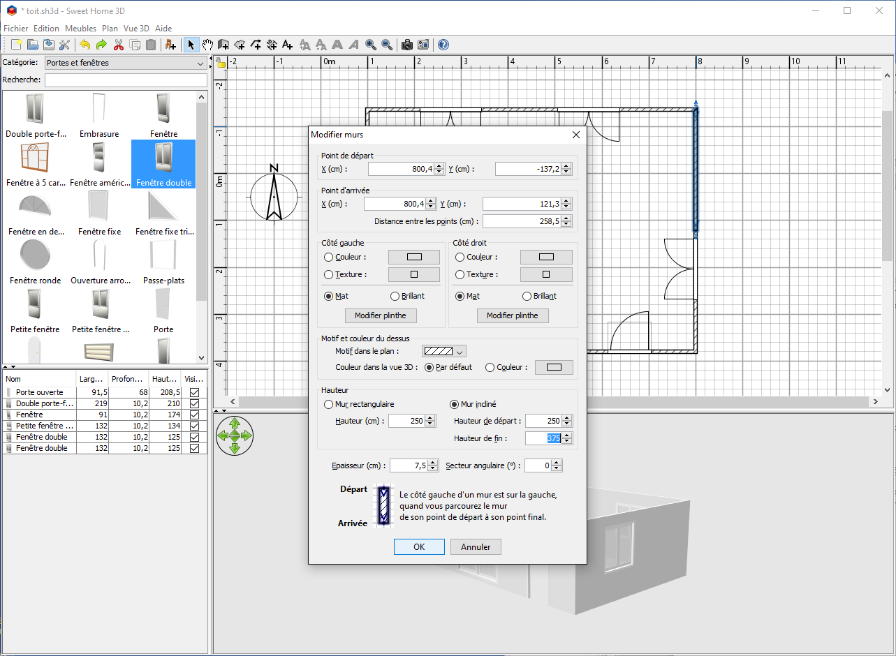Click the Create photo camera icon
The height and width of the screenshot is (656, 896).
click(x=406, y=45)
